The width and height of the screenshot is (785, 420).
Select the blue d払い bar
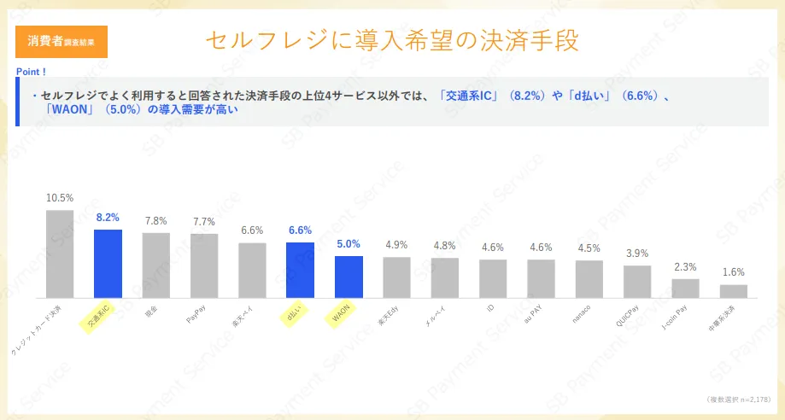pyautogui.click(x=300, y=270)
